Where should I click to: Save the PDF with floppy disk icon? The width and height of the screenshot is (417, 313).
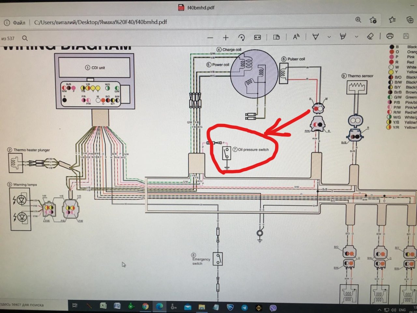406,36
